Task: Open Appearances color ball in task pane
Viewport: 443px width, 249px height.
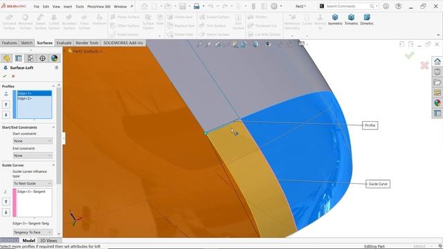Action: [x=437, y=103]
